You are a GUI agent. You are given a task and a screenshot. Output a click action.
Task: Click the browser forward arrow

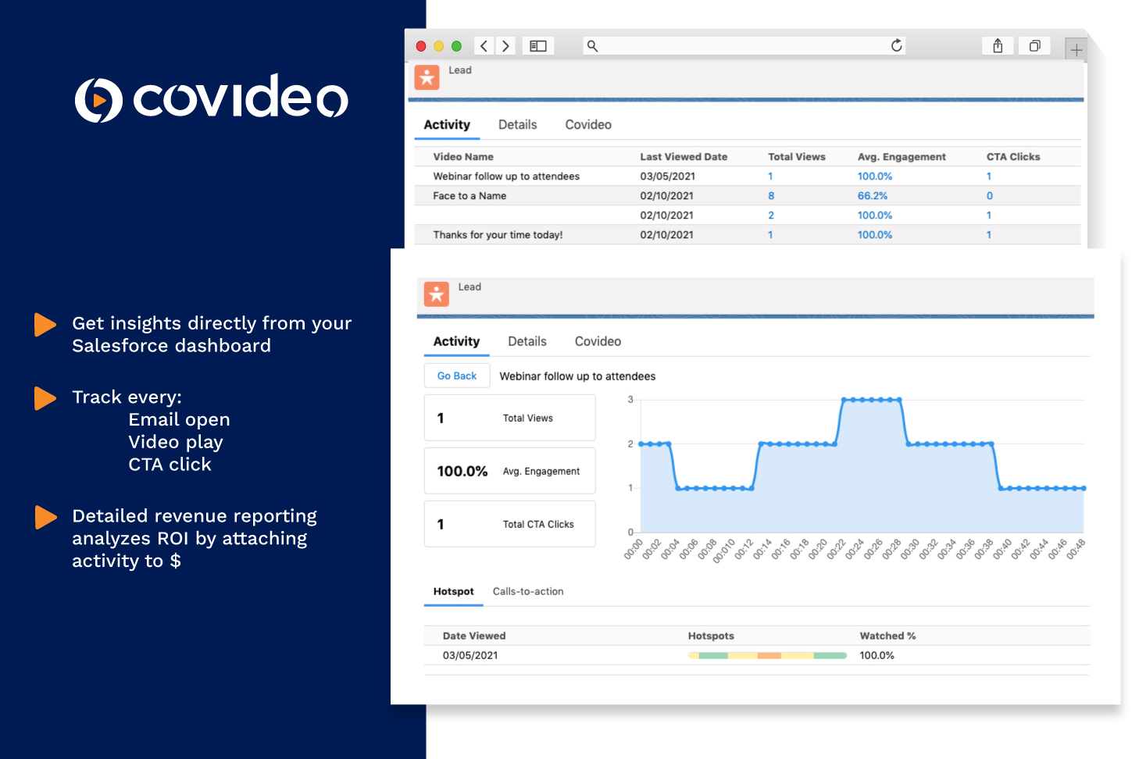[505, 46]
